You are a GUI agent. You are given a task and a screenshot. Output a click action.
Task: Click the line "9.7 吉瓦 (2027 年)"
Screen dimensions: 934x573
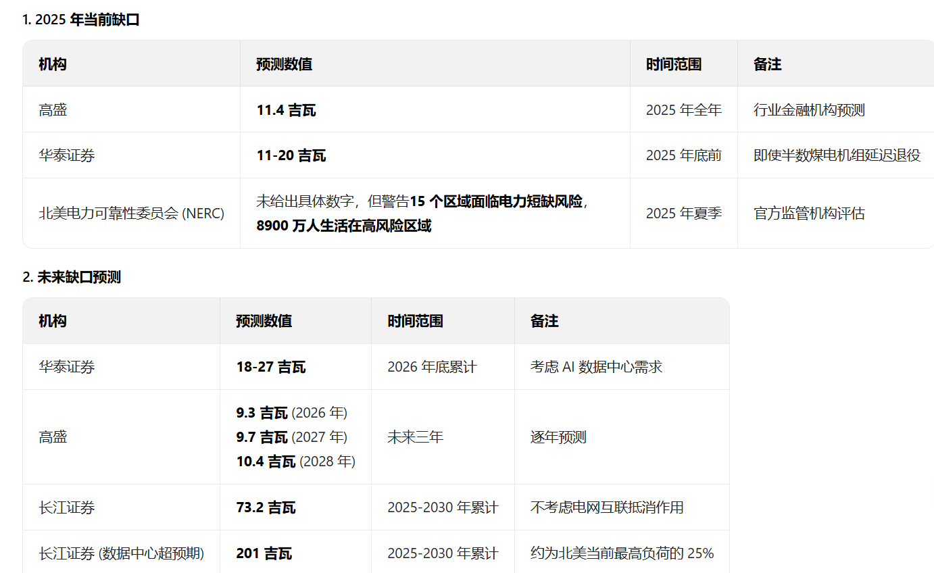[292, 437]
